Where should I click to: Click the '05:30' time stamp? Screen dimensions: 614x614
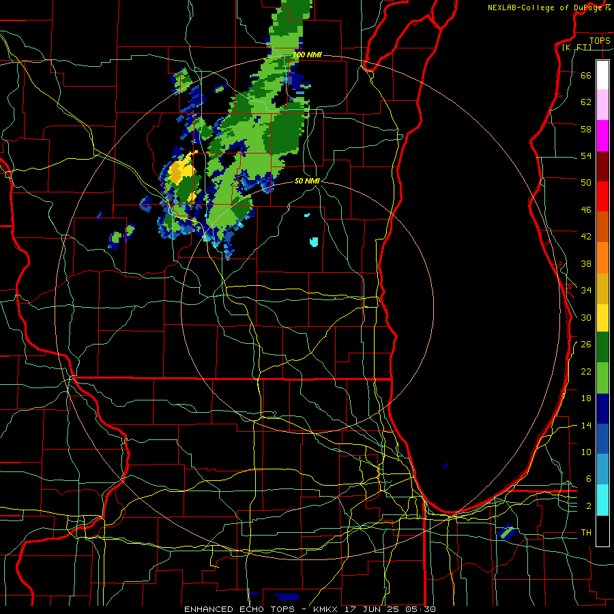coord(422,609)
